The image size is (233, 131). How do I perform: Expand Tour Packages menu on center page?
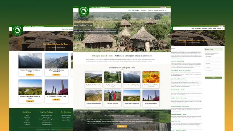pos(136,10)
